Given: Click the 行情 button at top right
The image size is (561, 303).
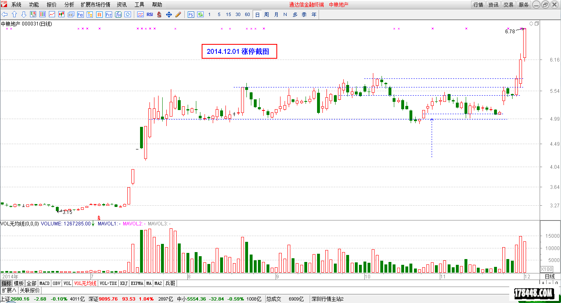Looking at the screenshot, I should 478,5.
